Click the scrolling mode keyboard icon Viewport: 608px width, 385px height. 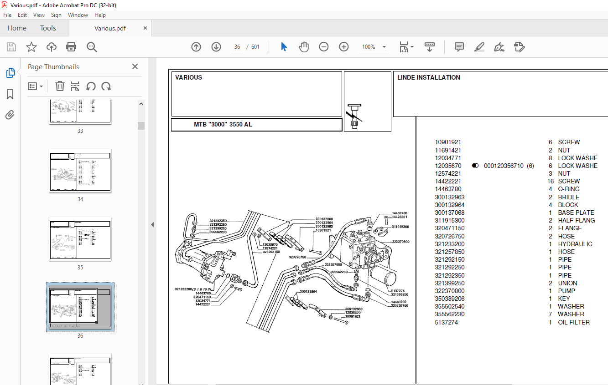coord(429,47)
